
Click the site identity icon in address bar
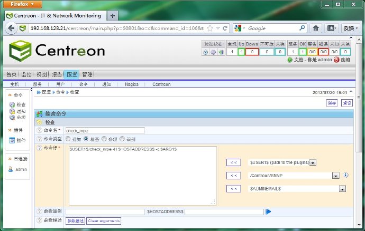[x=23, y=28]
